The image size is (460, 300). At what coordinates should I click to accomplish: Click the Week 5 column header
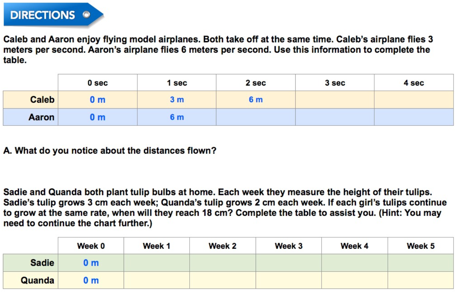click(420, 246)
